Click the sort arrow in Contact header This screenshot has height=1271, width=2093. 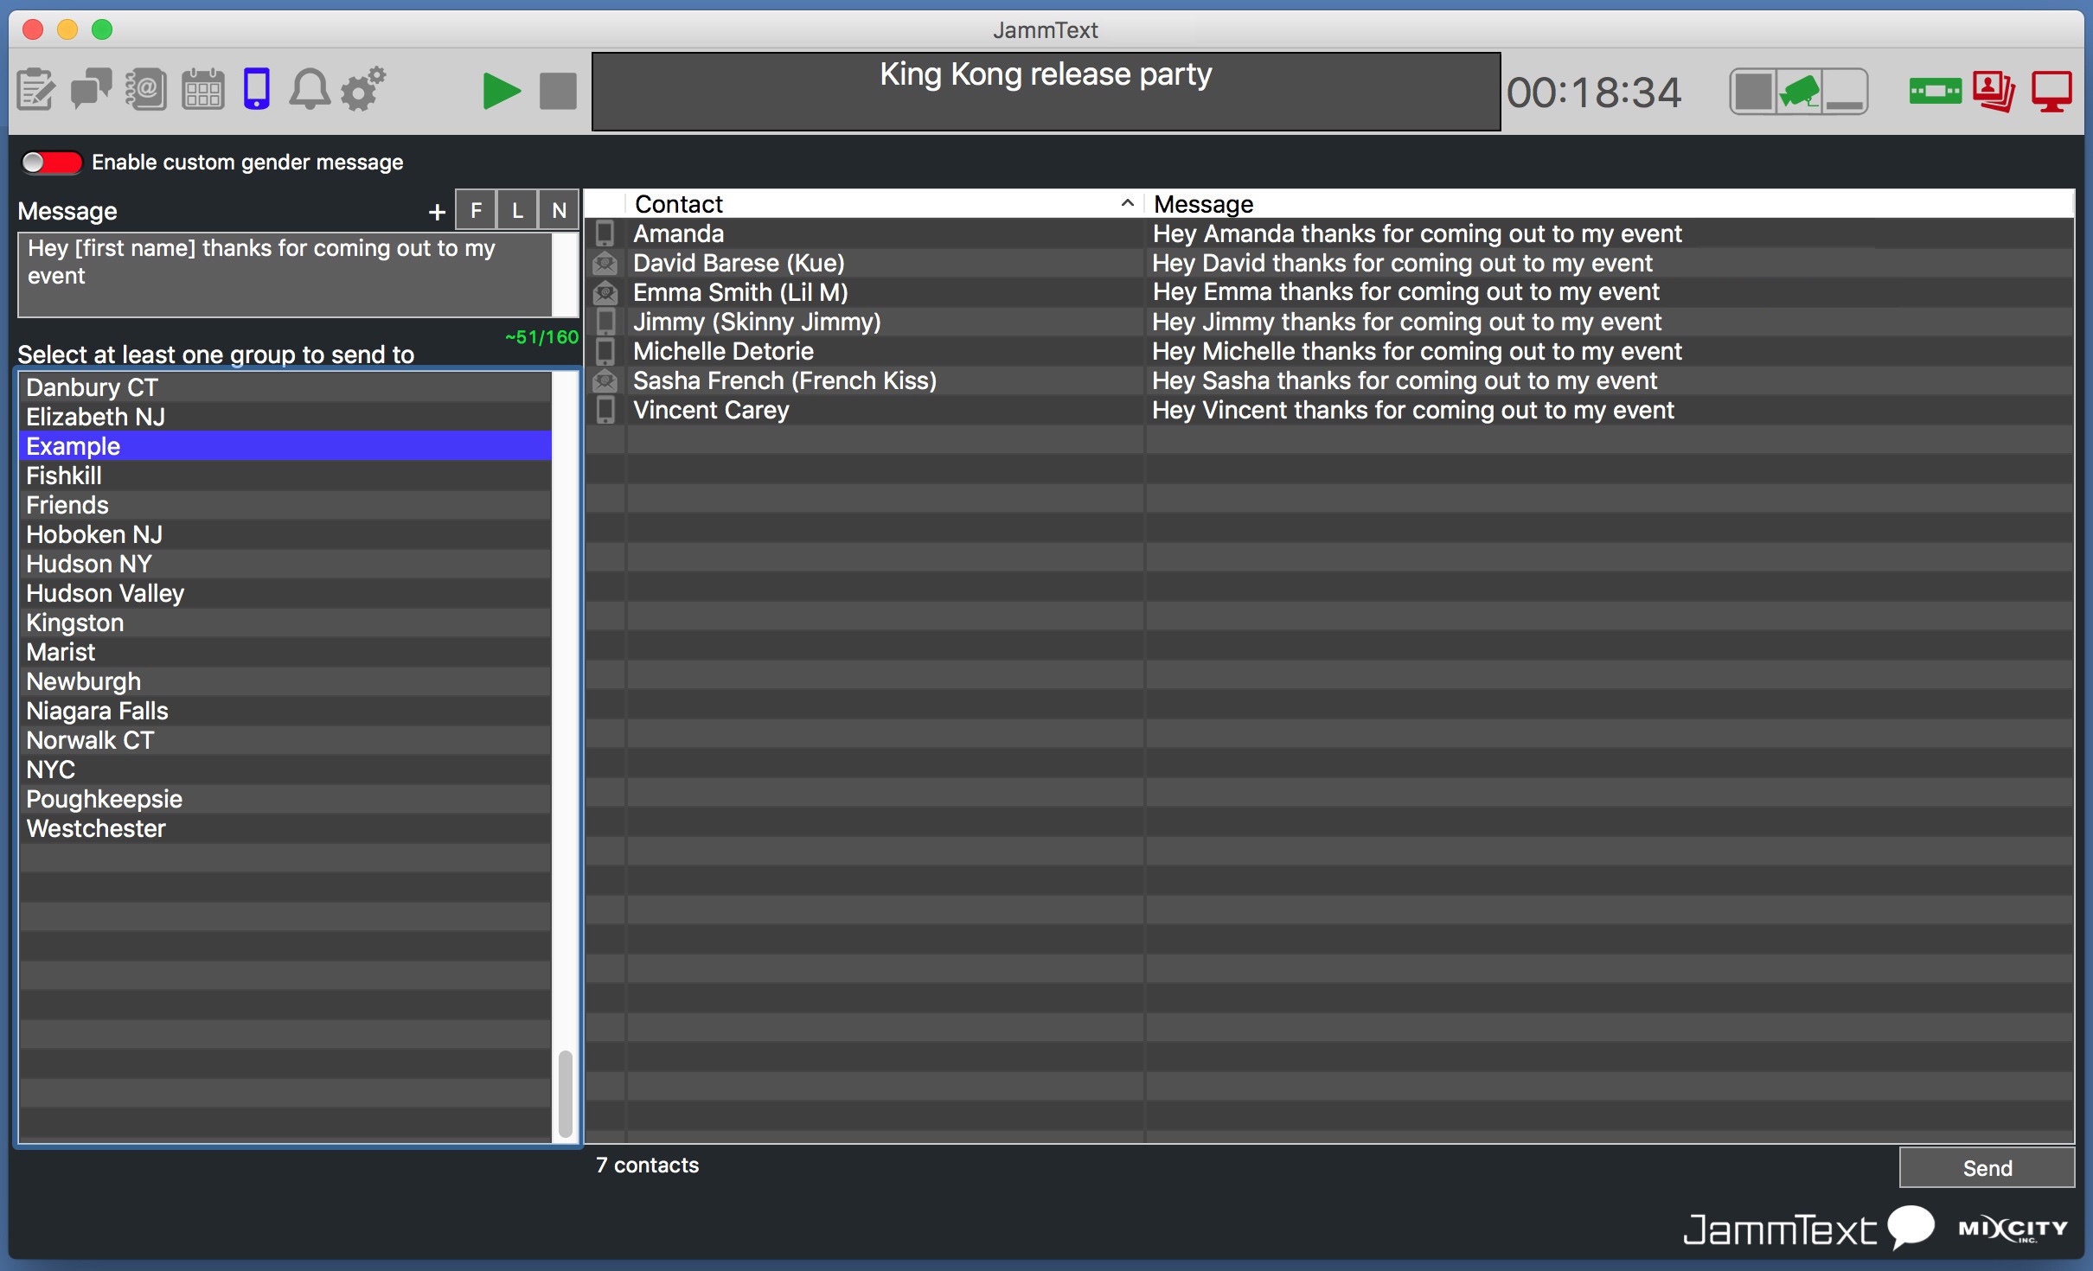[x=1127, y=203]
